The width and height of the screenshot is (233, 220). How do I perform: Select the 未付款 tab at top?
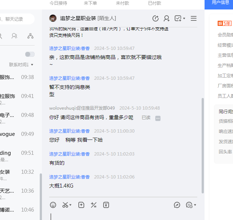tap(123, 3)
